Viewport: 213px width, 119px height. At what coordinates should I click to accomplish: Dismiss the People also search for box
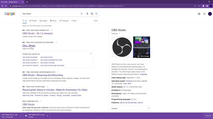[91, 54]
